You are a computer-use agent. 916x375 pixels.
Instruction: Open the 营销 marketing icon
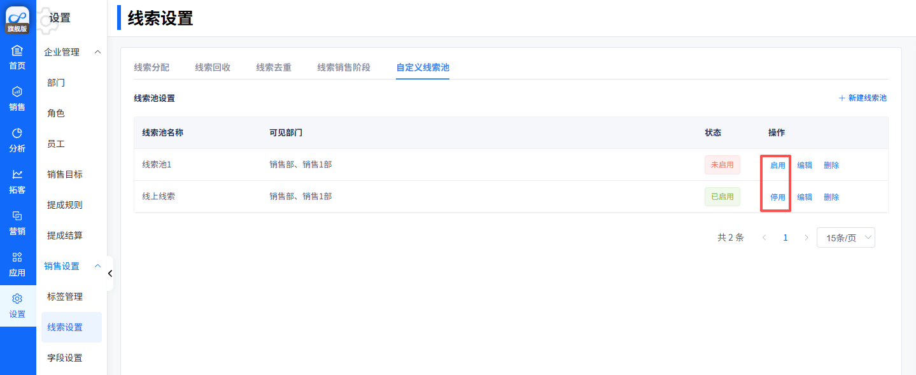tap(17, 216)
